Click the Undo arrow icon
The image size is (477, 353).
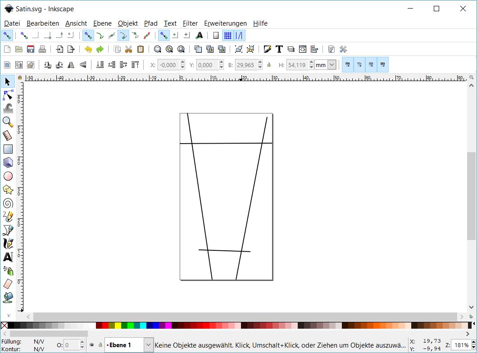88,50
